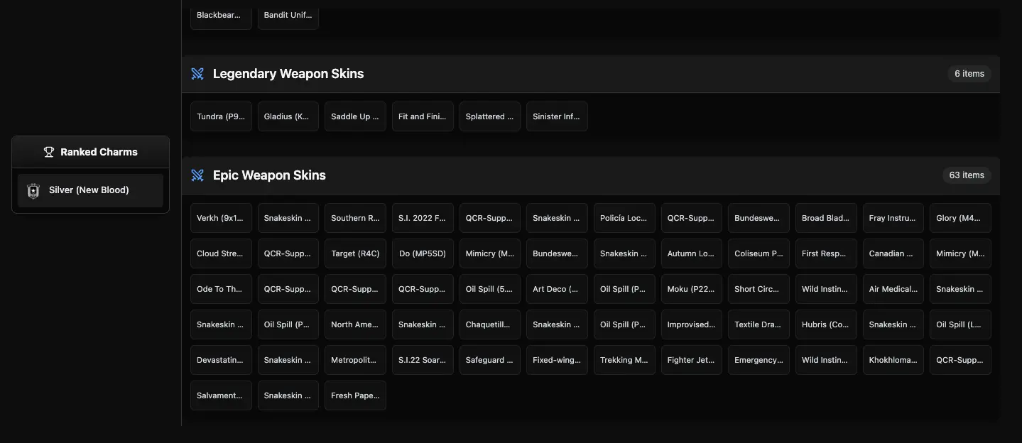Pick the Fray Instru... skin chip
Image resolution: width=1022 pixels, height=443 pixels.
pyautogui.click(x=893, y=218)
